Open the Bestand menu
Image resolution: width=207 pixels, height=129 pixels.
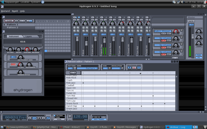(x=6, y=11)
